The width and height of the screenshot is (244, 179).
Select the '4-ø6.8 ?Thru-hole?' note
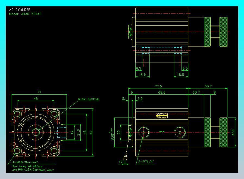(25, 162)
